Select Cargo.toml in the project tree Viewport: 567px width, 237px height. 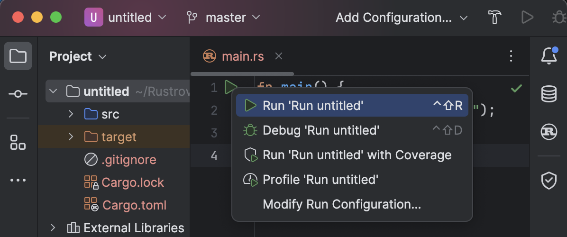[114, 205]
